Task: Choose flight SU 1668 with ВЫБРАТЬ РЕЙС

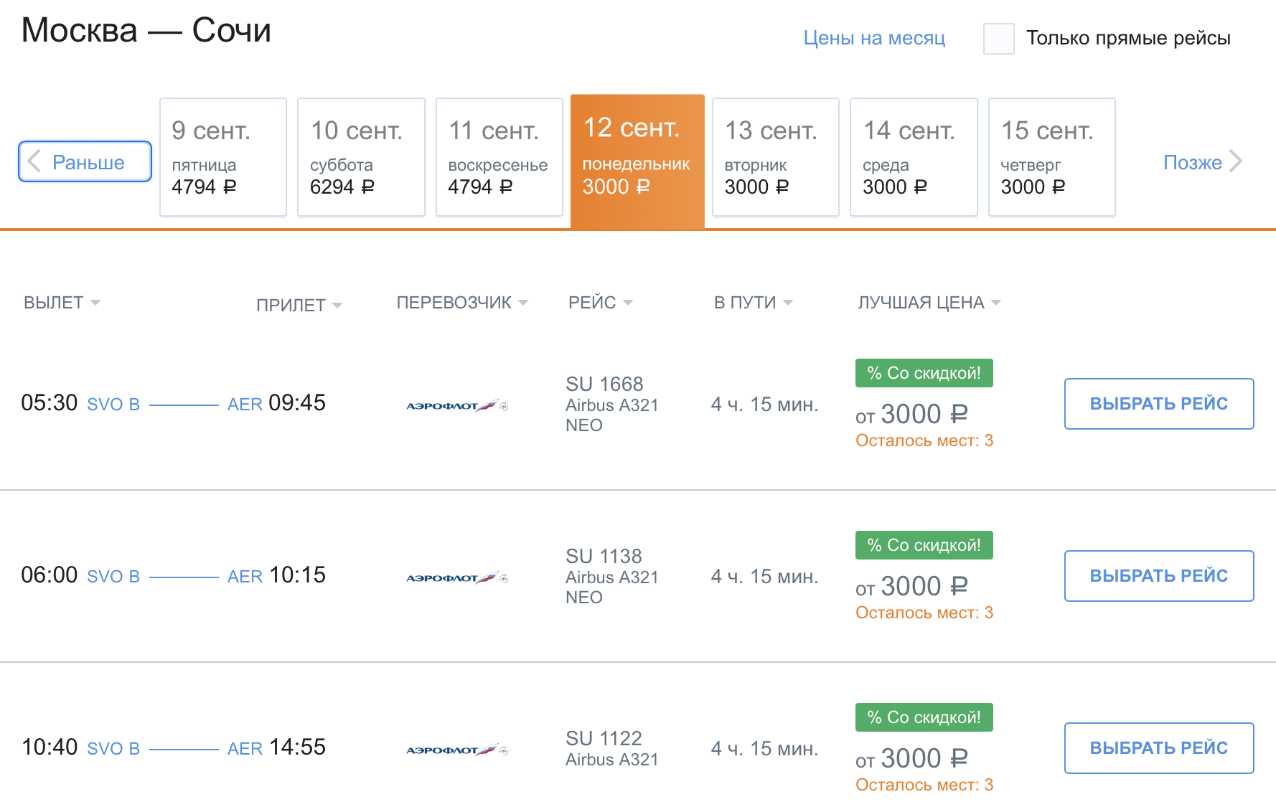Action: (1159, 404)
